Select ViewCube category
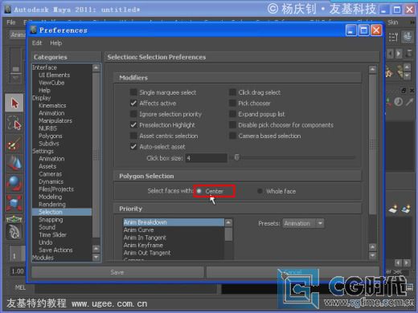The width and height of the screenshot is (418, 313). [x=51, y=83]
